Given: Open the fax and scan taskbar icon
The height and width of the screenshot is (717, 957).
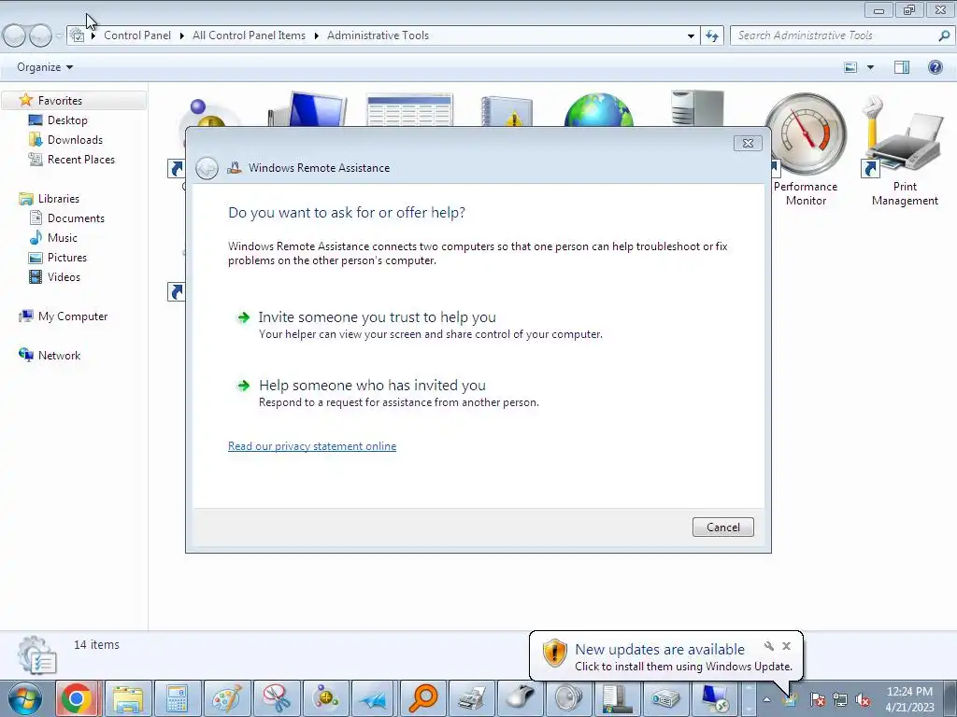Looking at the screenshot, I should pyautogui.click(x=472, y=698).
